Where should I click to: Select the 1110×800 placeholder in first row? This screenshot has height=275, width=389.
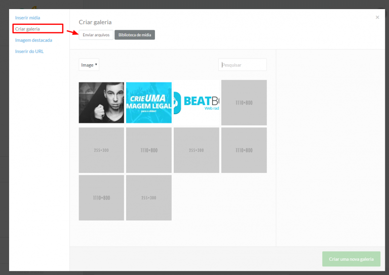[x=244, y=103]
